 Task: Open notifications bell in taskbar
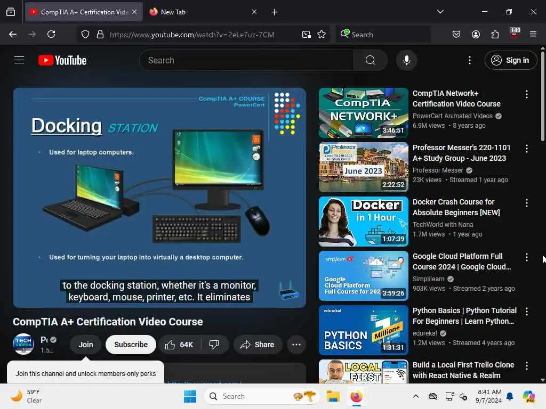(510, 396)
